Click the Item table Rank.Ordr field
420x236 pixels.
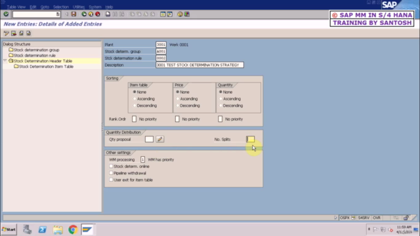point(134,119)
